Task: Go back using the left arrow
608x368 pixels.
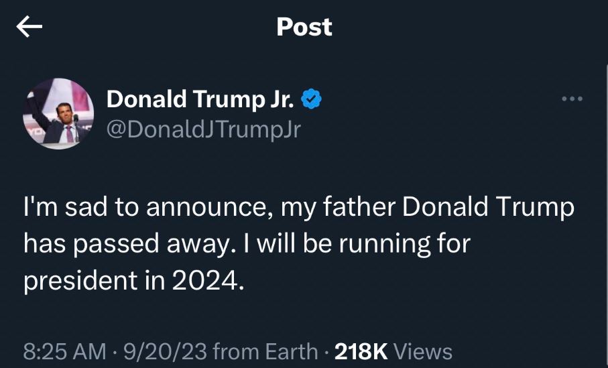Action: [x=29, y=27]
